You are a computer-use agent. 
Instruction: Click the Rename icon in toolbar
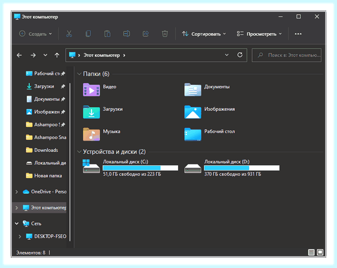[126, 34]
